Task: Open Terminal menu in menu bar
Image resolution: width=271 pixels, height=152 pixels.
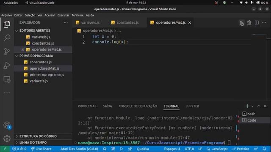Action: tap(77, 15)
